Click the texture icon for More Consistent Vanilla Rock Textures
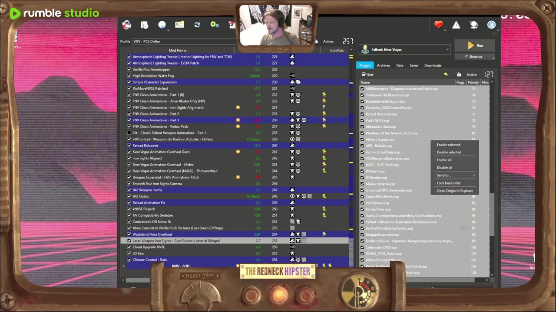 (292, 228)
